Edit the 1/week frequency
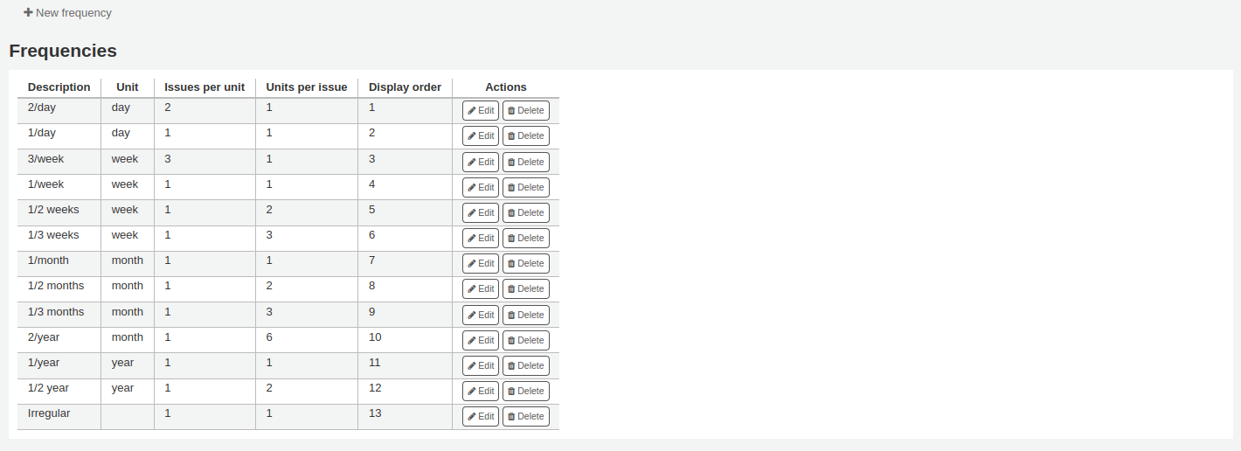Screen dimensions: 1241x451 tap(480, 187)
